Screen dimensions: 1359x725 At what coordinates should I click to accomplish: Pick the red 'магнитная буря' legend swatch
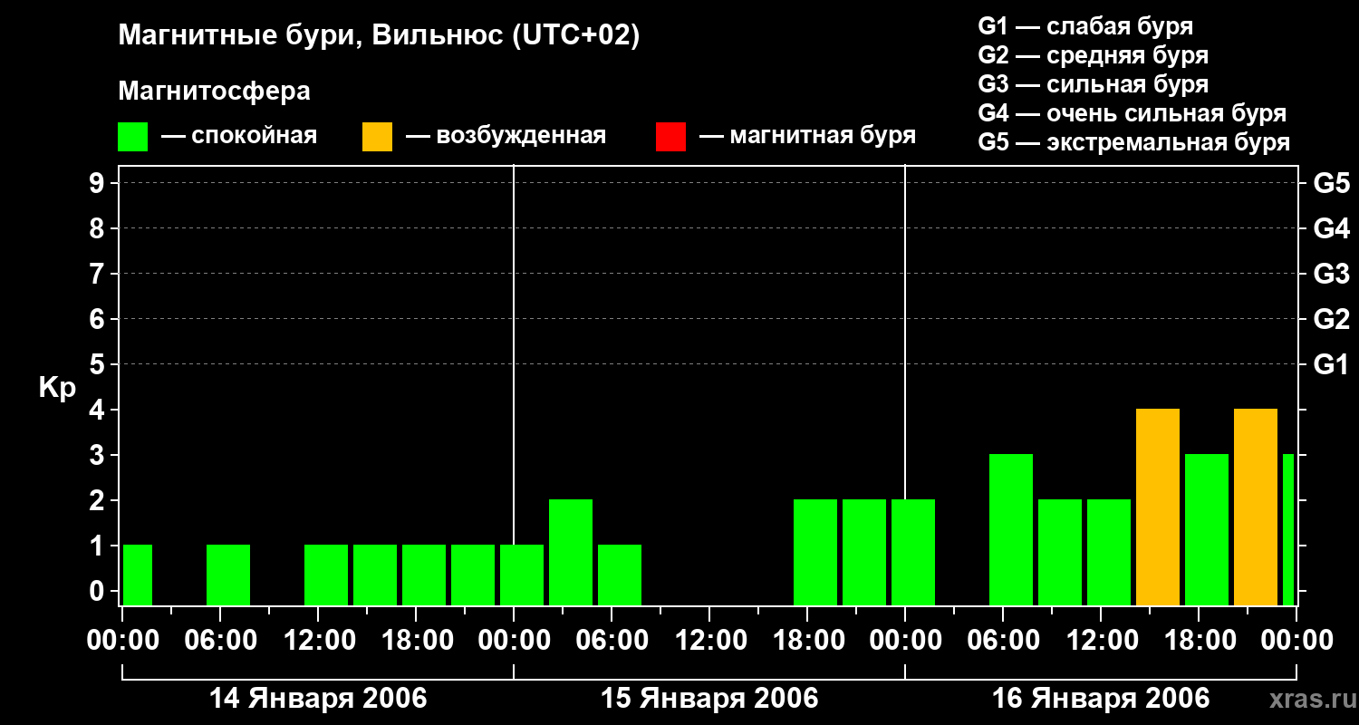(670, 137)
